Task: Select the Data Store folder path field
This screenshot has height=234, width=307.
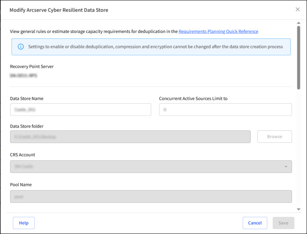Action: point(130,137)
